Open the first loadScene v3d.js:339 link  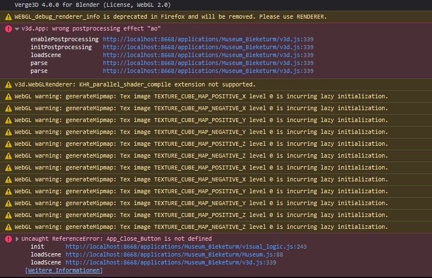pos(208,55)
